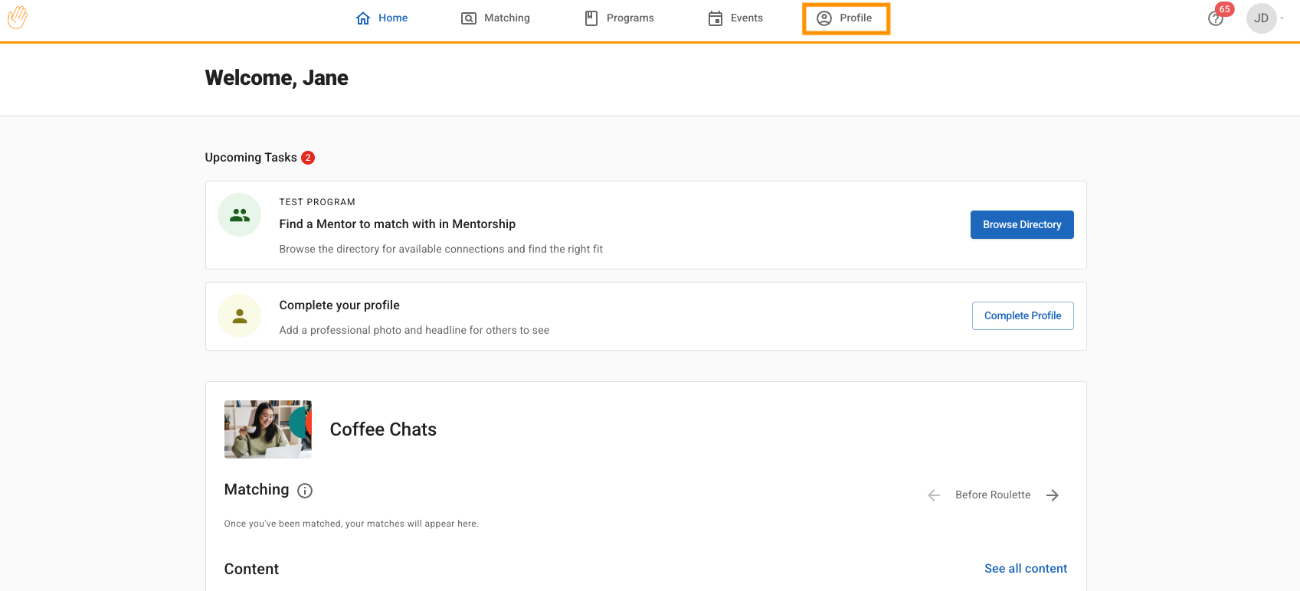Click the hand logo icon
The width and height of the screenshot is (1300, 591).
point(18,18)
